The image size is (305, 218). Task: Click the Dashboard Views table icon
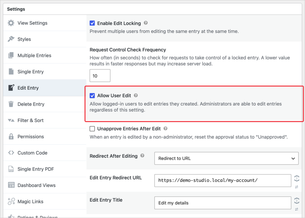pos(11,185)
